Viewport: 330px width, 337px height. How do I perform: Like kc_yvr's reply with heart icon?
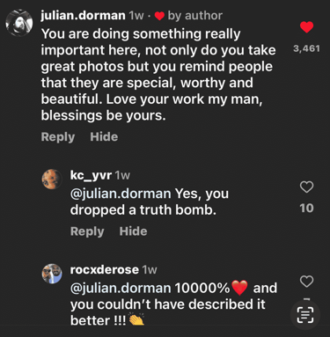(307, 187)
